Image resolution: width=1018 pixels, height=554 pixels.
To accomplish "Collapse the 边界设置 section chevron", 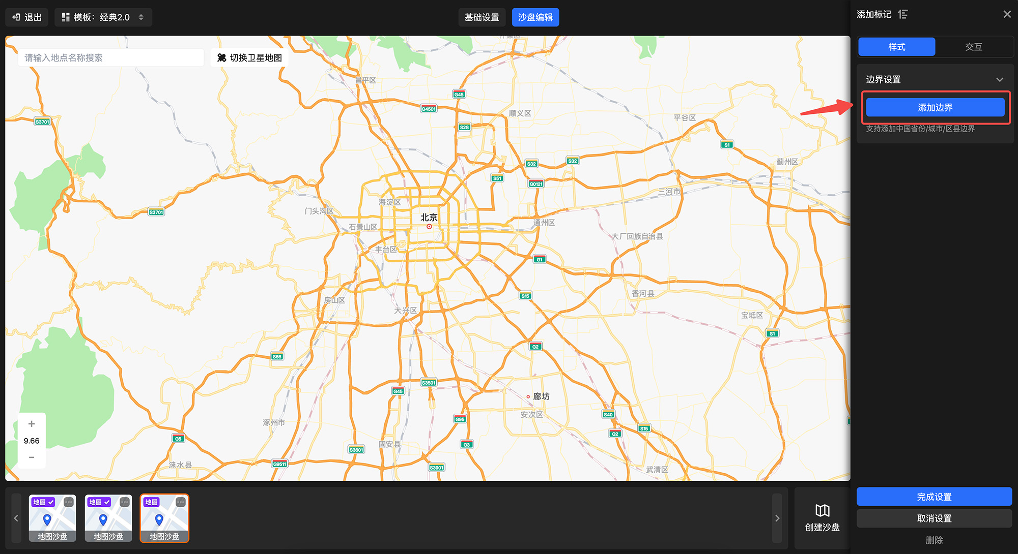I will [1000, 80].
